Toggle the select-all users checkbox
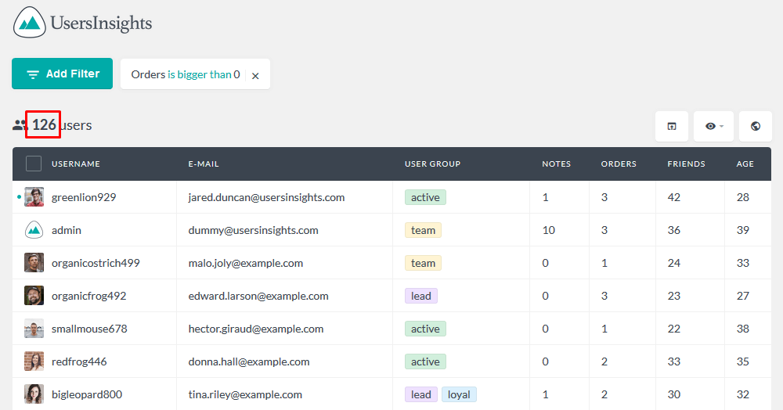The image size is (783, 410). [34, 164]
